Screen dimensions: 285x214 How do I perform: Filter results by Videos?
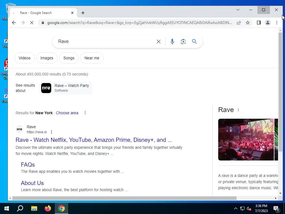(24, 58)
